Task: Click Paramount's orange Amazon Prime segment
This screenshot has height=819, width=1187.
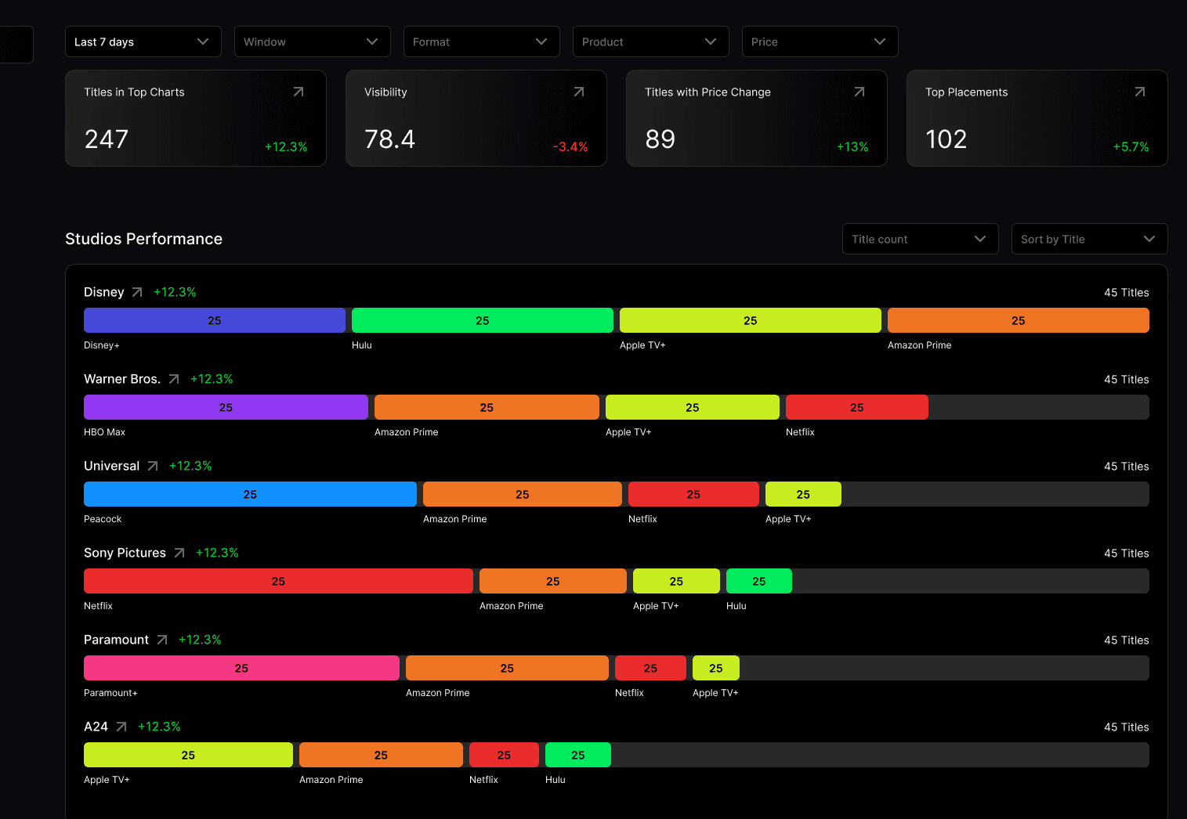Action: click(507, 668)
